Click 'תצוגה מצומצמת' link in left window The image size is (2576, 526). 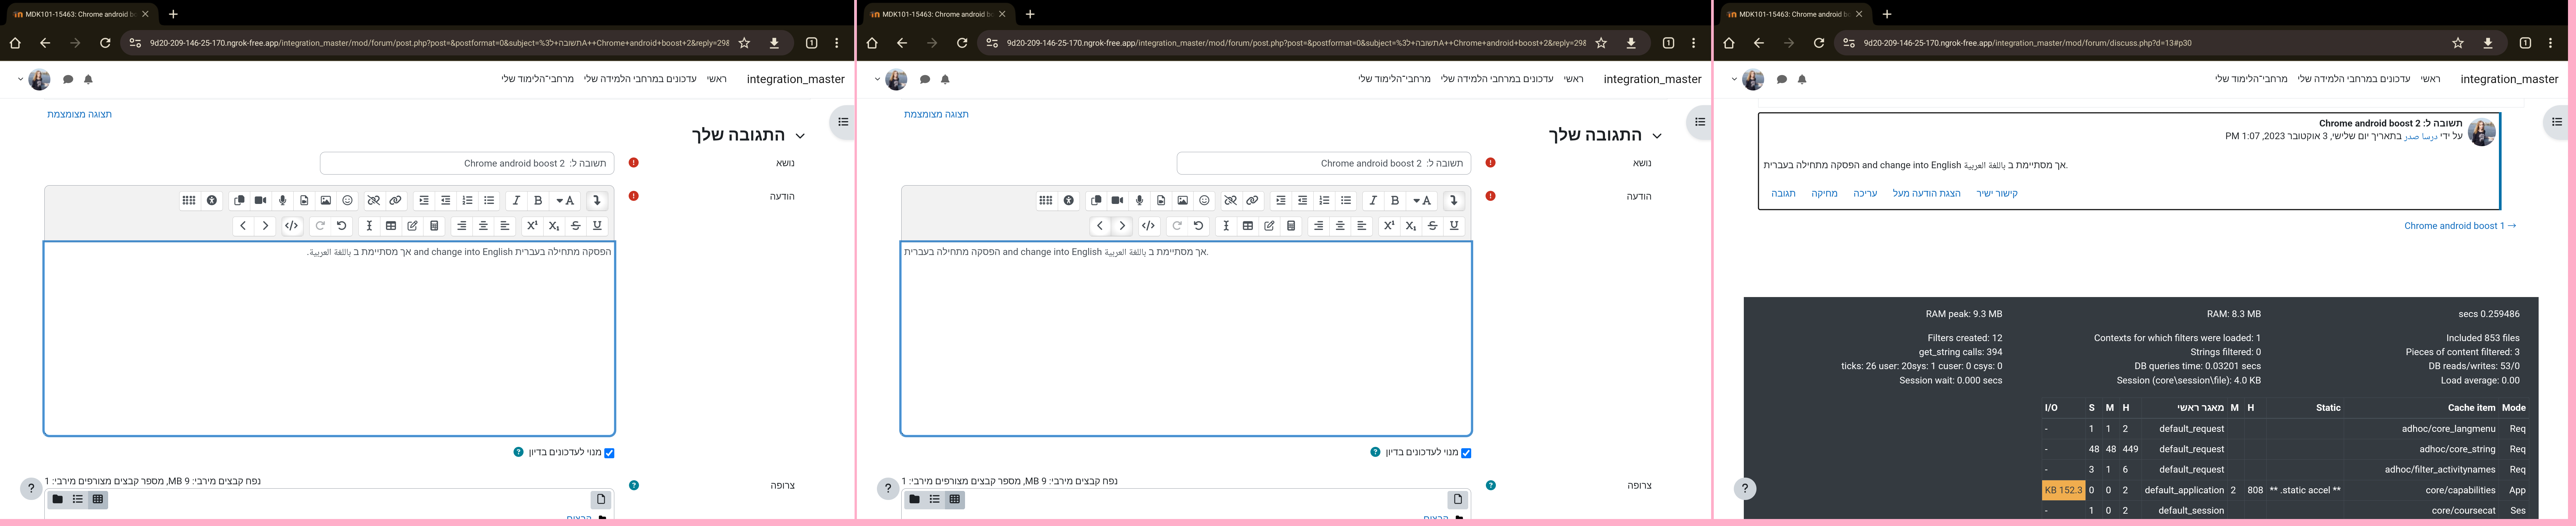tap(79, 115)
